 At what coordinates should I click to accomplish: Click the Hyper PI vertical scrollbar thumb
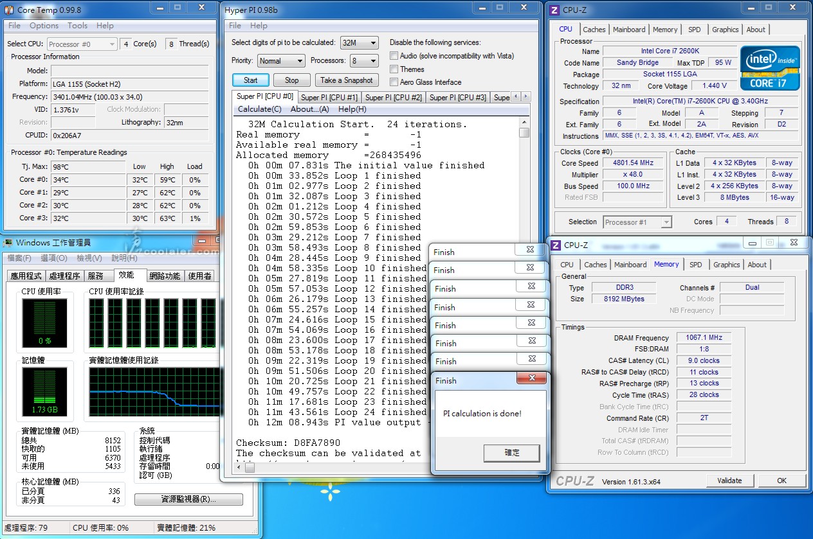[524, 133]
